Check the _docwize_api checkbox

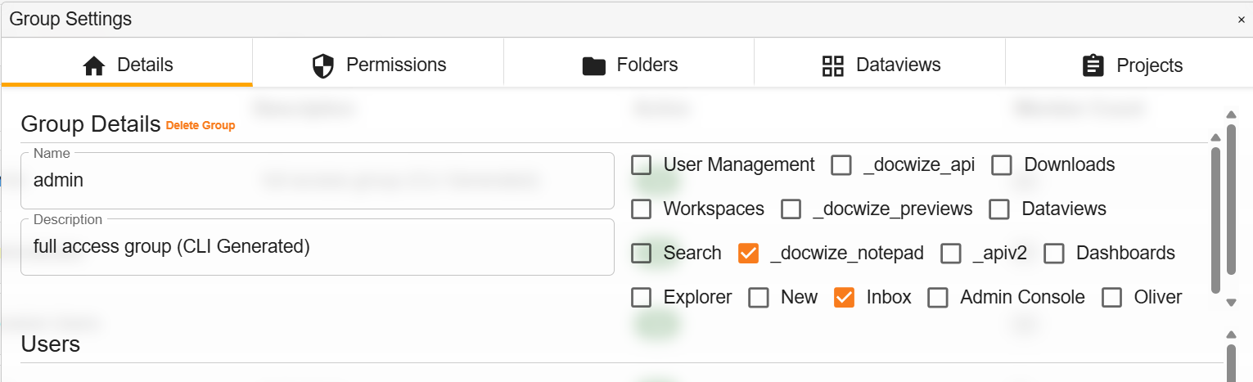pyautogui.click(x=841, y=165)
